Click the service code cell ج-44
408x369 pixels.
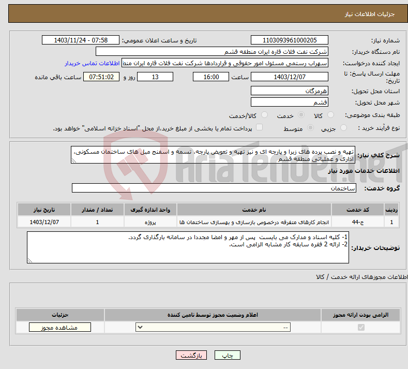pos(357,222)
